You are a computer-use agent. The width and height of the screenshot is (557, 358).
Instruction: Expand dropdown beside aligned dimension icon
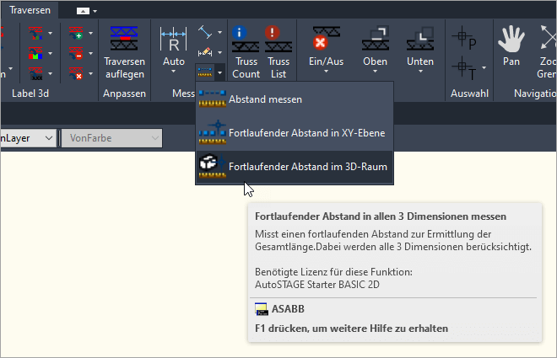click(220, 32)
